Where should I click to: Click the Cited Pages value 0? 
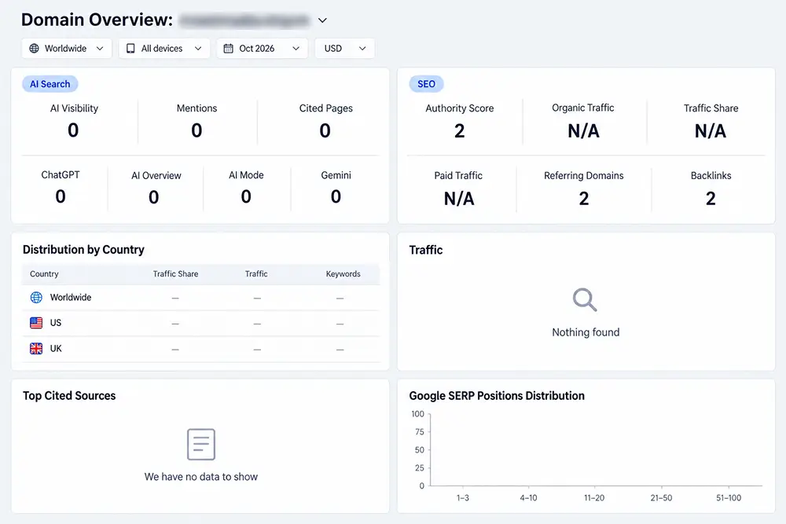(x=325, y=130)
